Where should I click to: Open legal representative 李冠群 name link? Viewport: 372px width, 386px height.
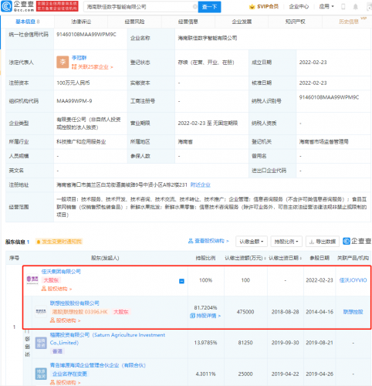point(79,58)
